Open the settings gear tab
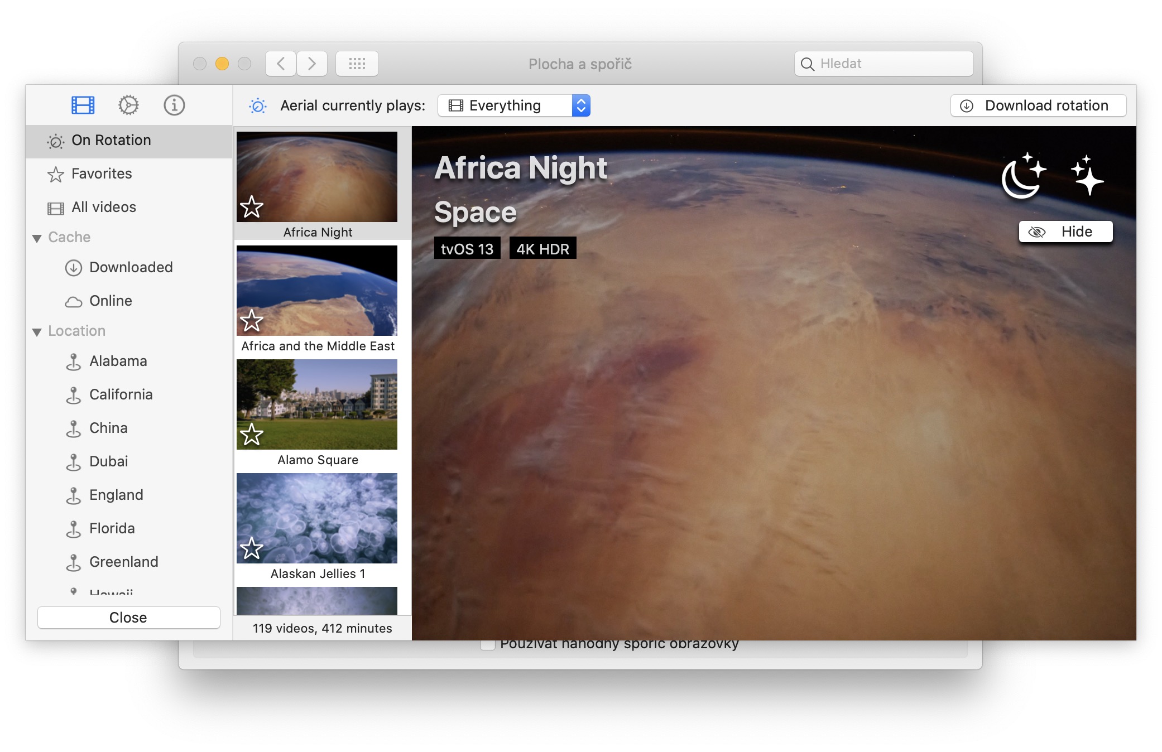The width and height of the screenshot is (1162, 752). 128,105
